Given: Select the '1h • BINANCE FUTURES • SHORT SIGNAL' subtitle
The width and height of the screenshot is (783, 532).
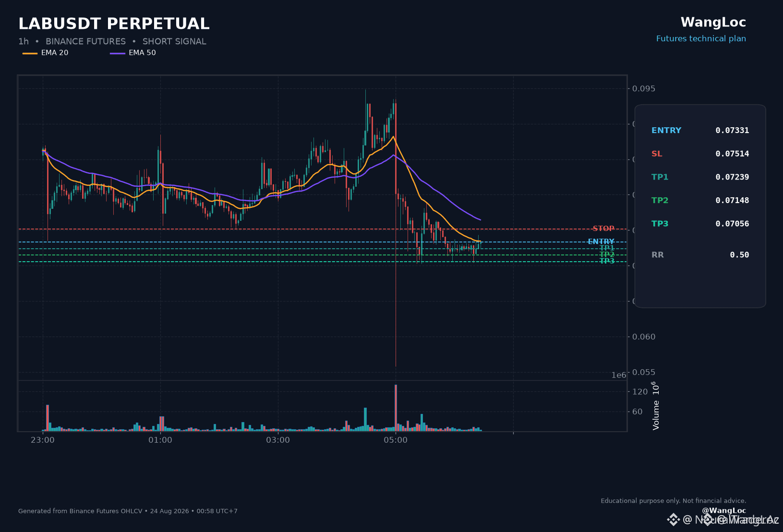Looking at the screenshot, I should tap(112, 41).
